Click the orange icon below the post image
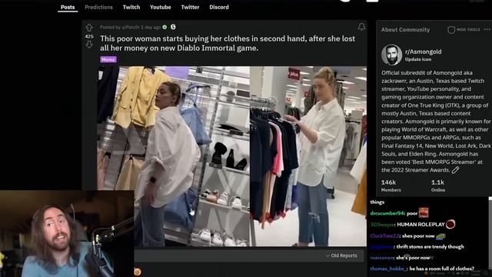Screen dimensions: 492x277 137,272
